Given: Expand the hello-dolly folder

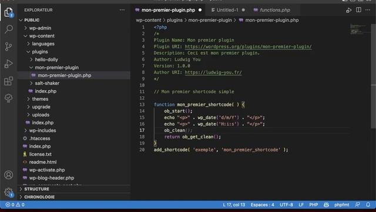Looking at the screenshot, I should (46, 59).
